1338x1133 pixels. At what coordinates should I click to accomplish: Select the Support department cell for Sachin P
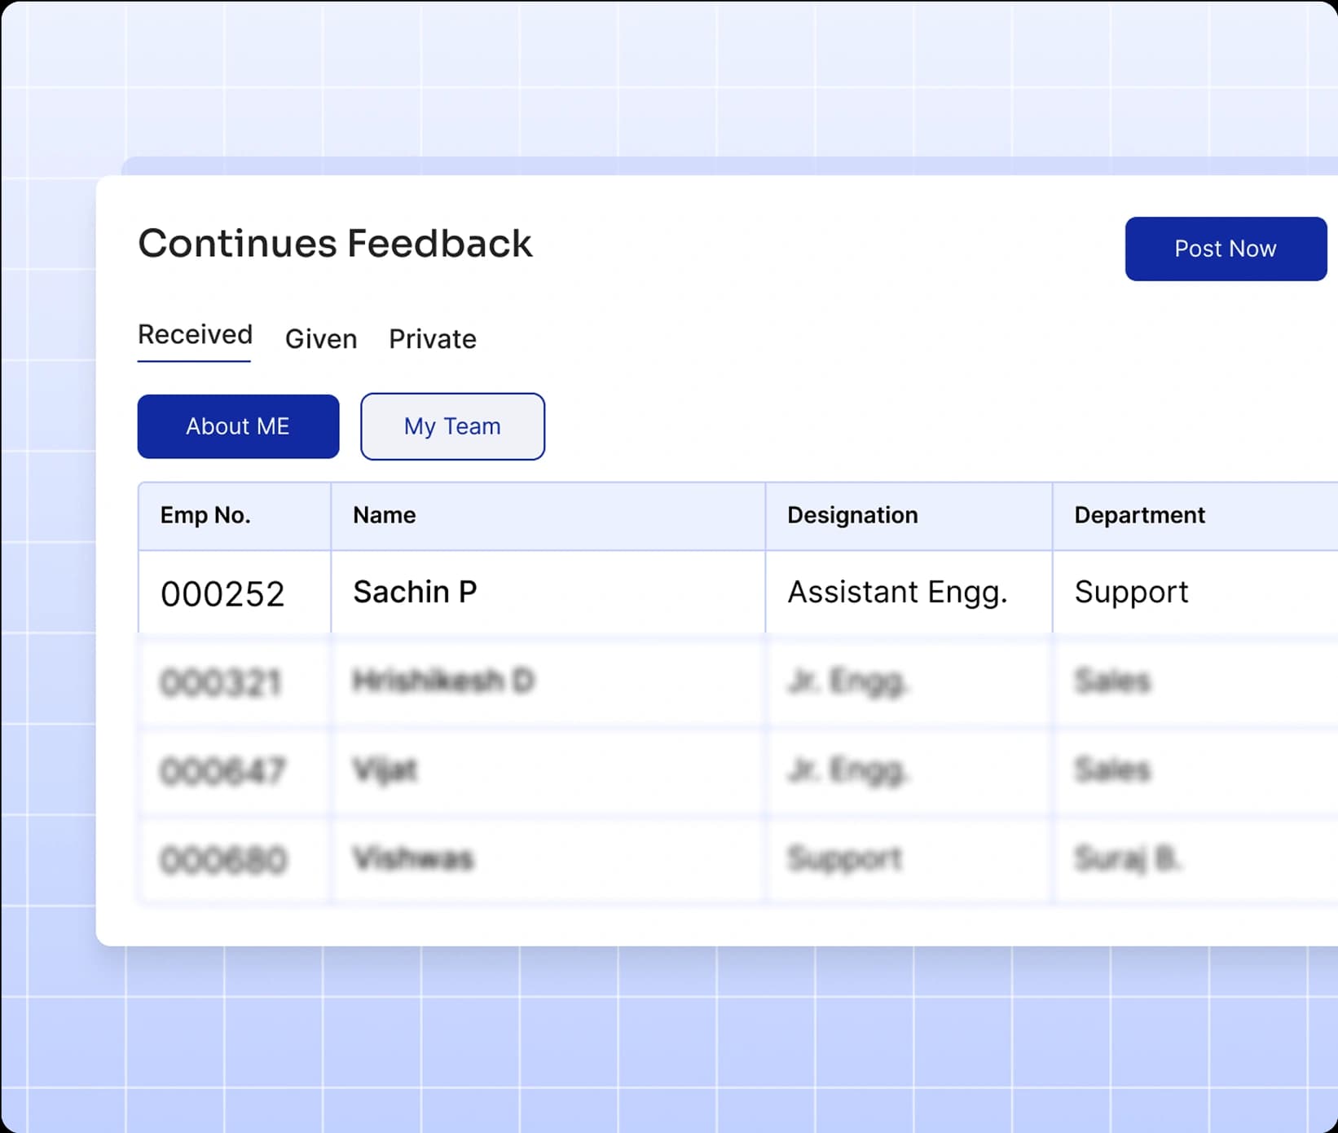pyautogui.click(x=1131, y=592)
